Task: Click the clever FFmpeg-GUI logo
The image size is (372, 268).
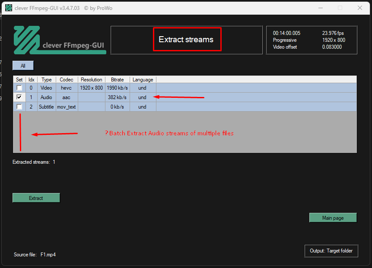Action: (x=60, y=40)
